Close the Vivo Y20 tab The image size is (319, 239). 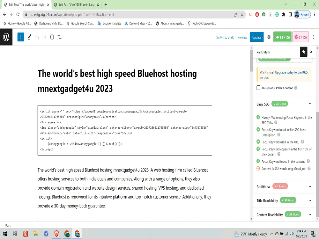98,5
